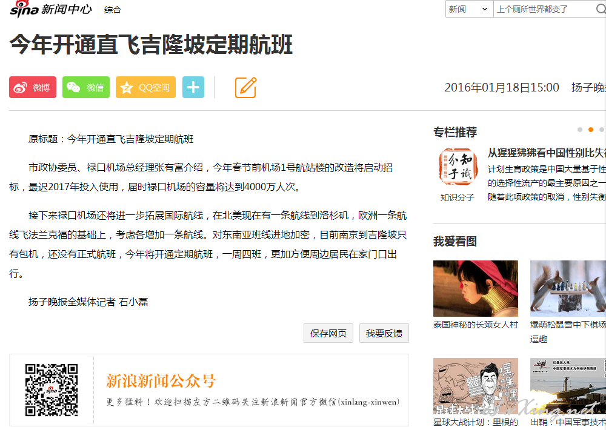This screenshot has width=606, height=430.
Task: Click the search magnifier icon
Action: tap(601, 9)
